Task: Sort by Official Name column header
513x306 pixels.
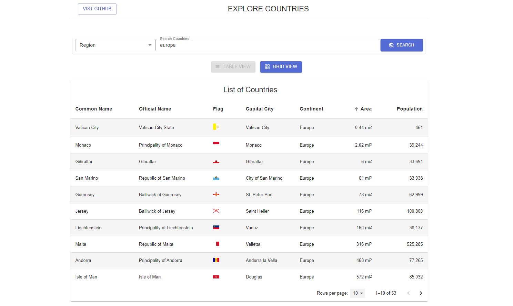Action: coord(155,109)
